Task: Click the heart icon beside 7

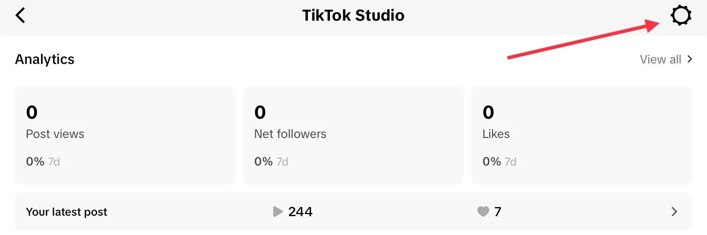Action: (x=483, y=212)
